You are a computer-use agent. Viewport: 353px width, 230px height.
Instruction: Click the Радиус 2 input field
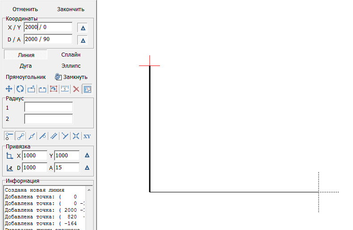point(48,119)
